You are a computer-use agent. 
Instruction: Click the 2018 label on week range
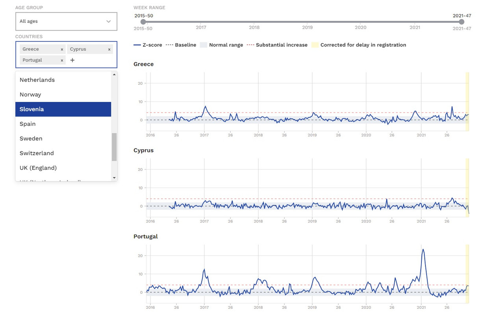pyautogui.click(x=254, y=28)
